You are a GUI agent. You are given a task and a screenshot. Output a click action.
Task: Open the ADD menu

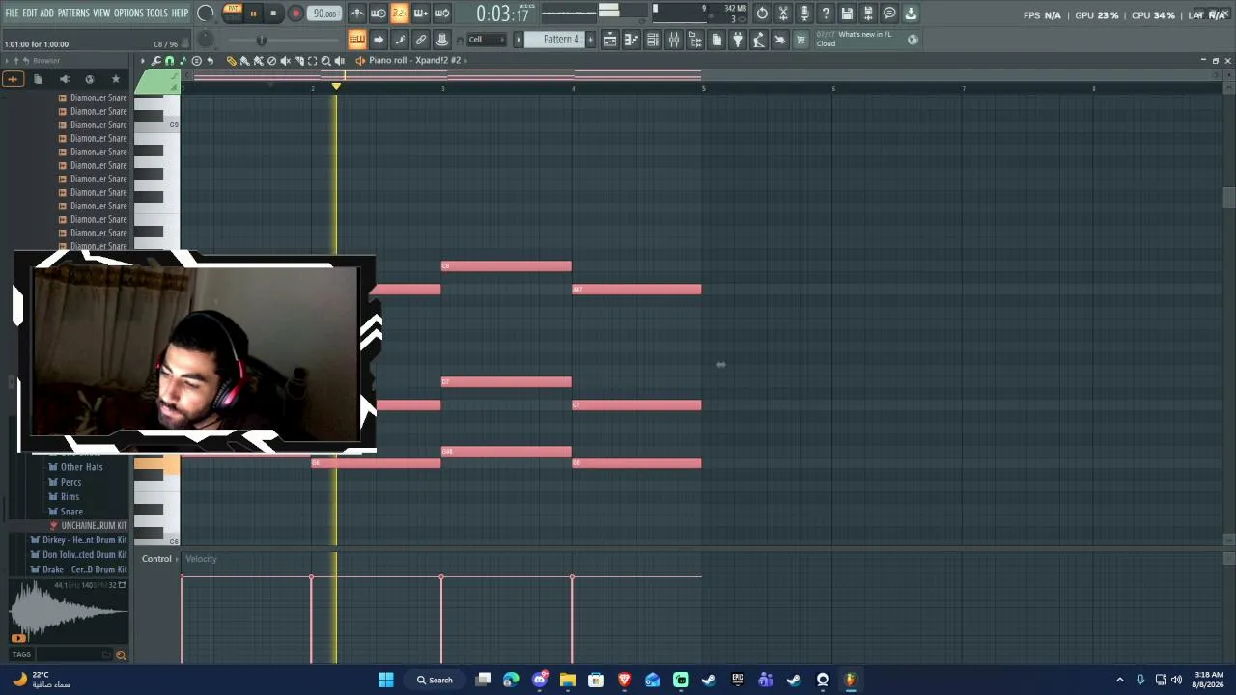[x=46, y=13]
